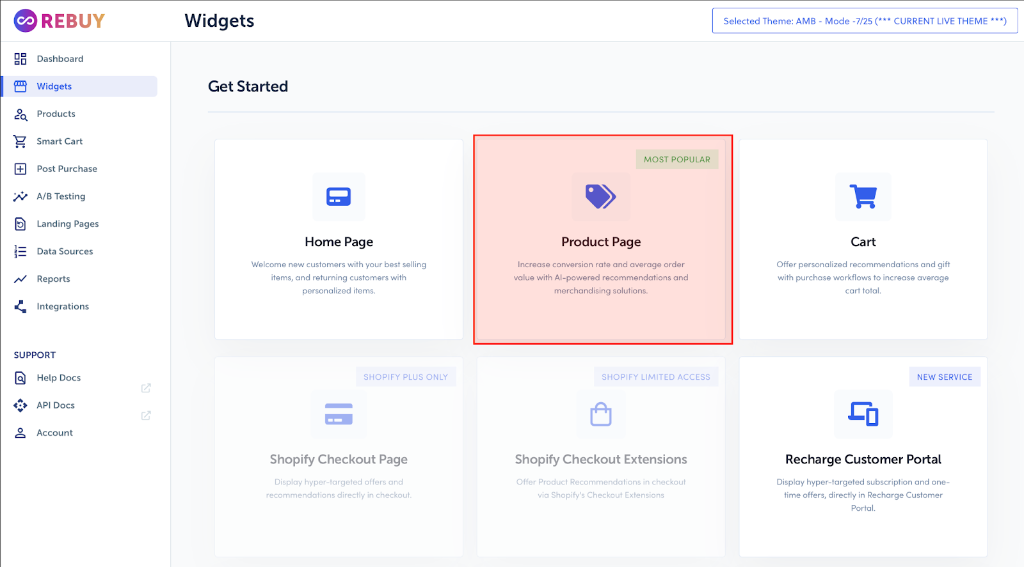Click the Help Docs magnifier document icon
This screenshot has width=1024, height=567.
tap(20, 378)
